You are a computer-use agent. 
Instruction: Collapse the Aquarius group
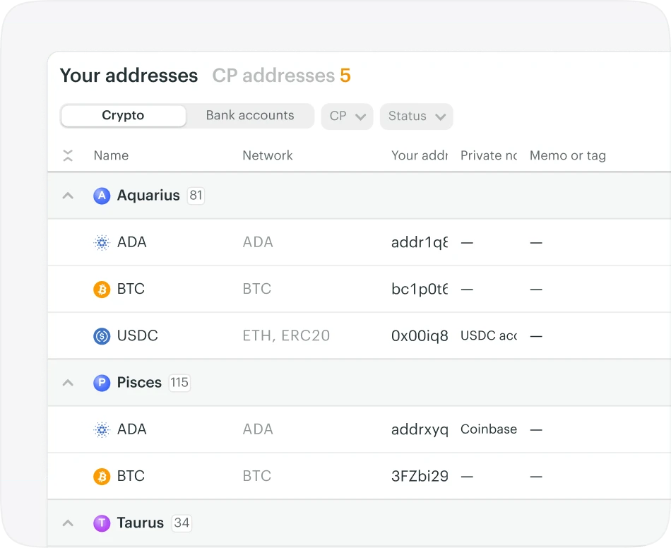coord(68,196)
